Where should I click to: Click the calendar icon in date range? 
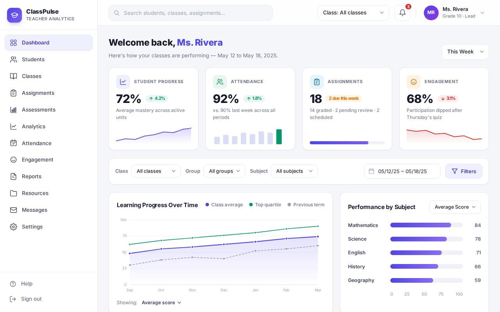[x=371, y=171]
